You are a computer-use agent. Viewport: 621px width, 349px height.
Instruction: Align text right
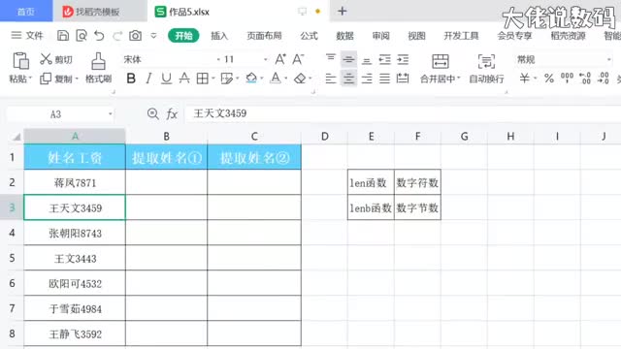[x=367, y=79]
